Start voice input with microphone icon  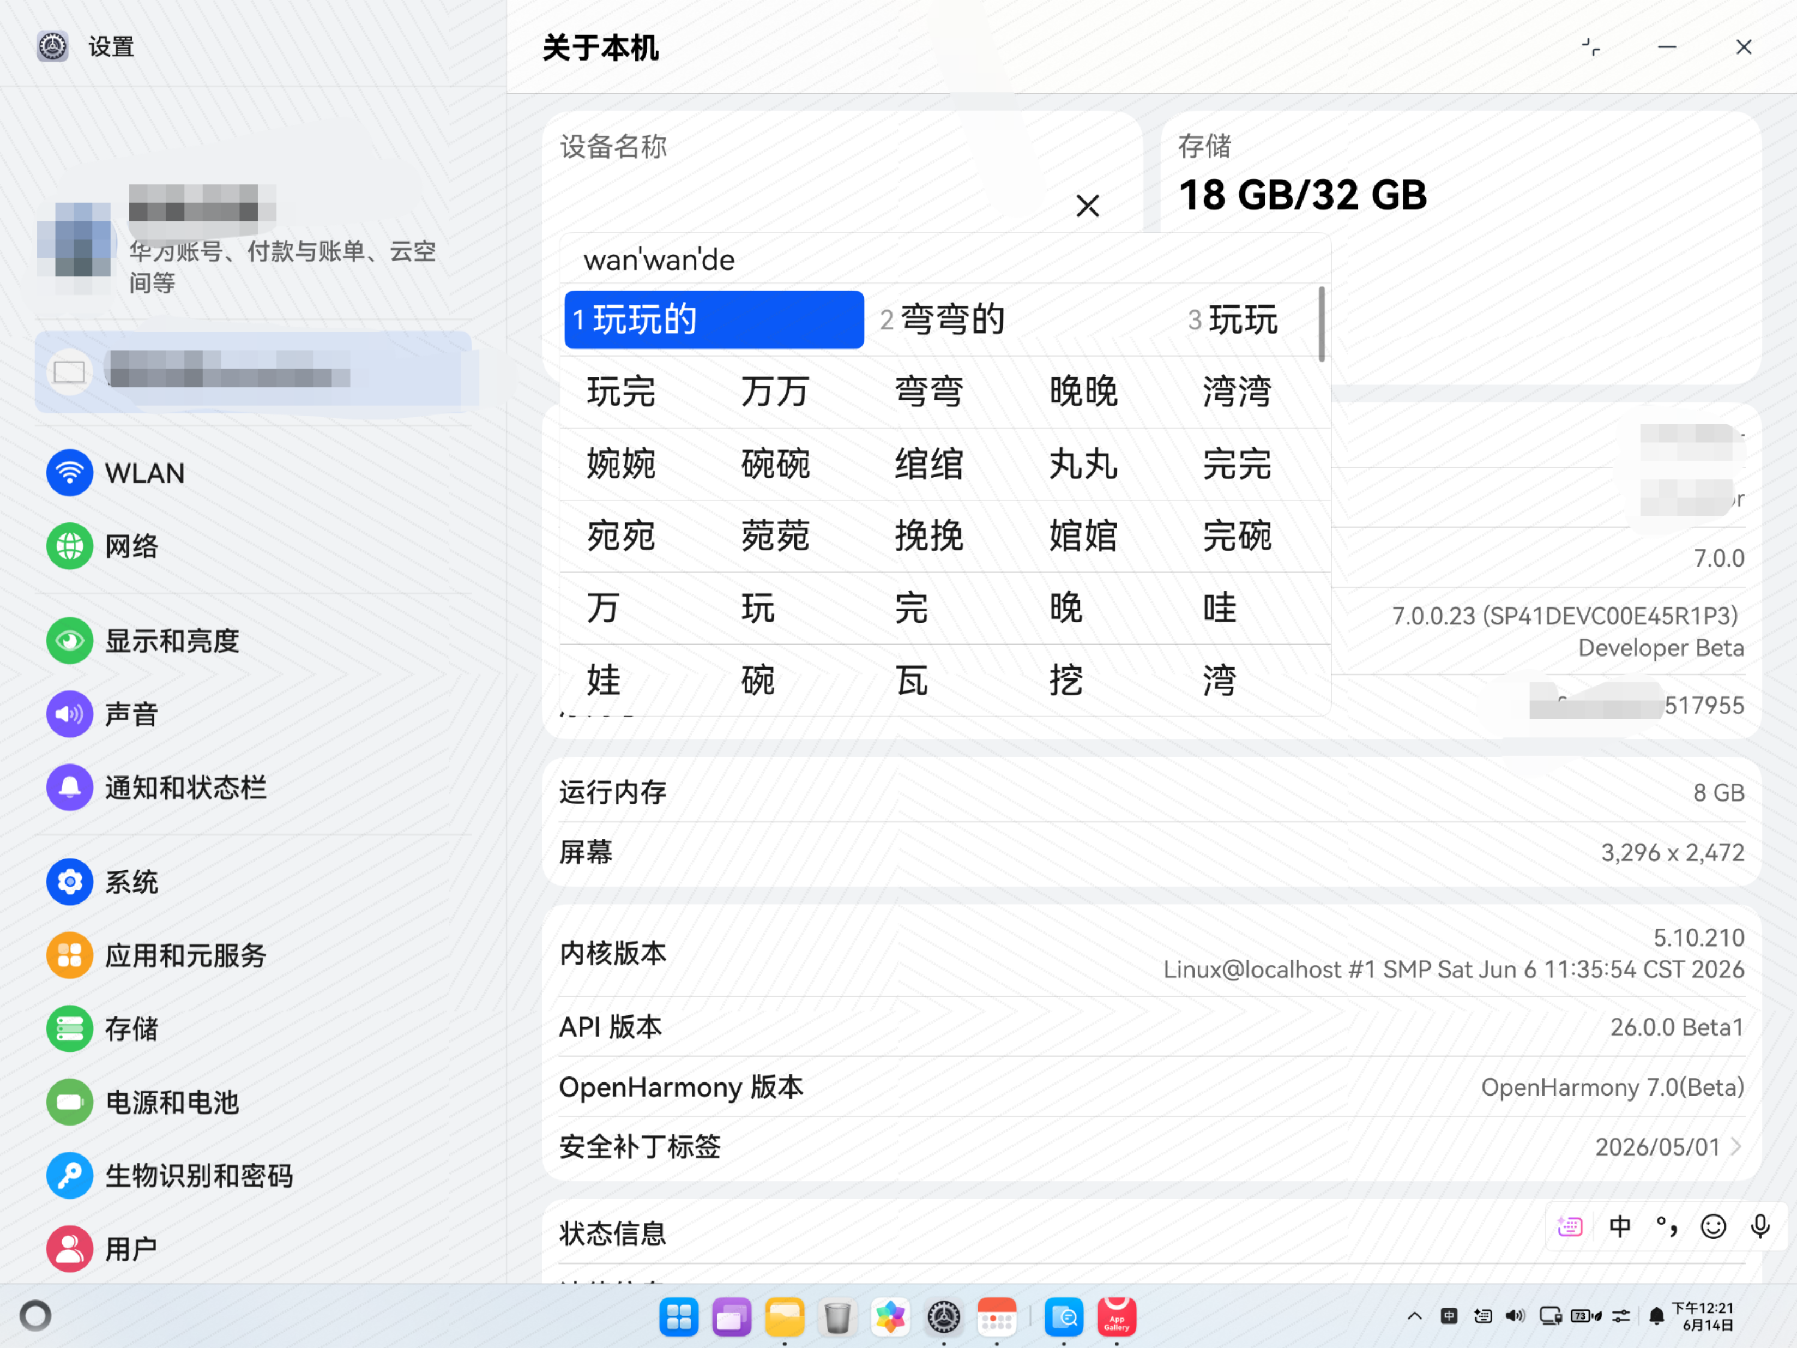[1760, 1226]
